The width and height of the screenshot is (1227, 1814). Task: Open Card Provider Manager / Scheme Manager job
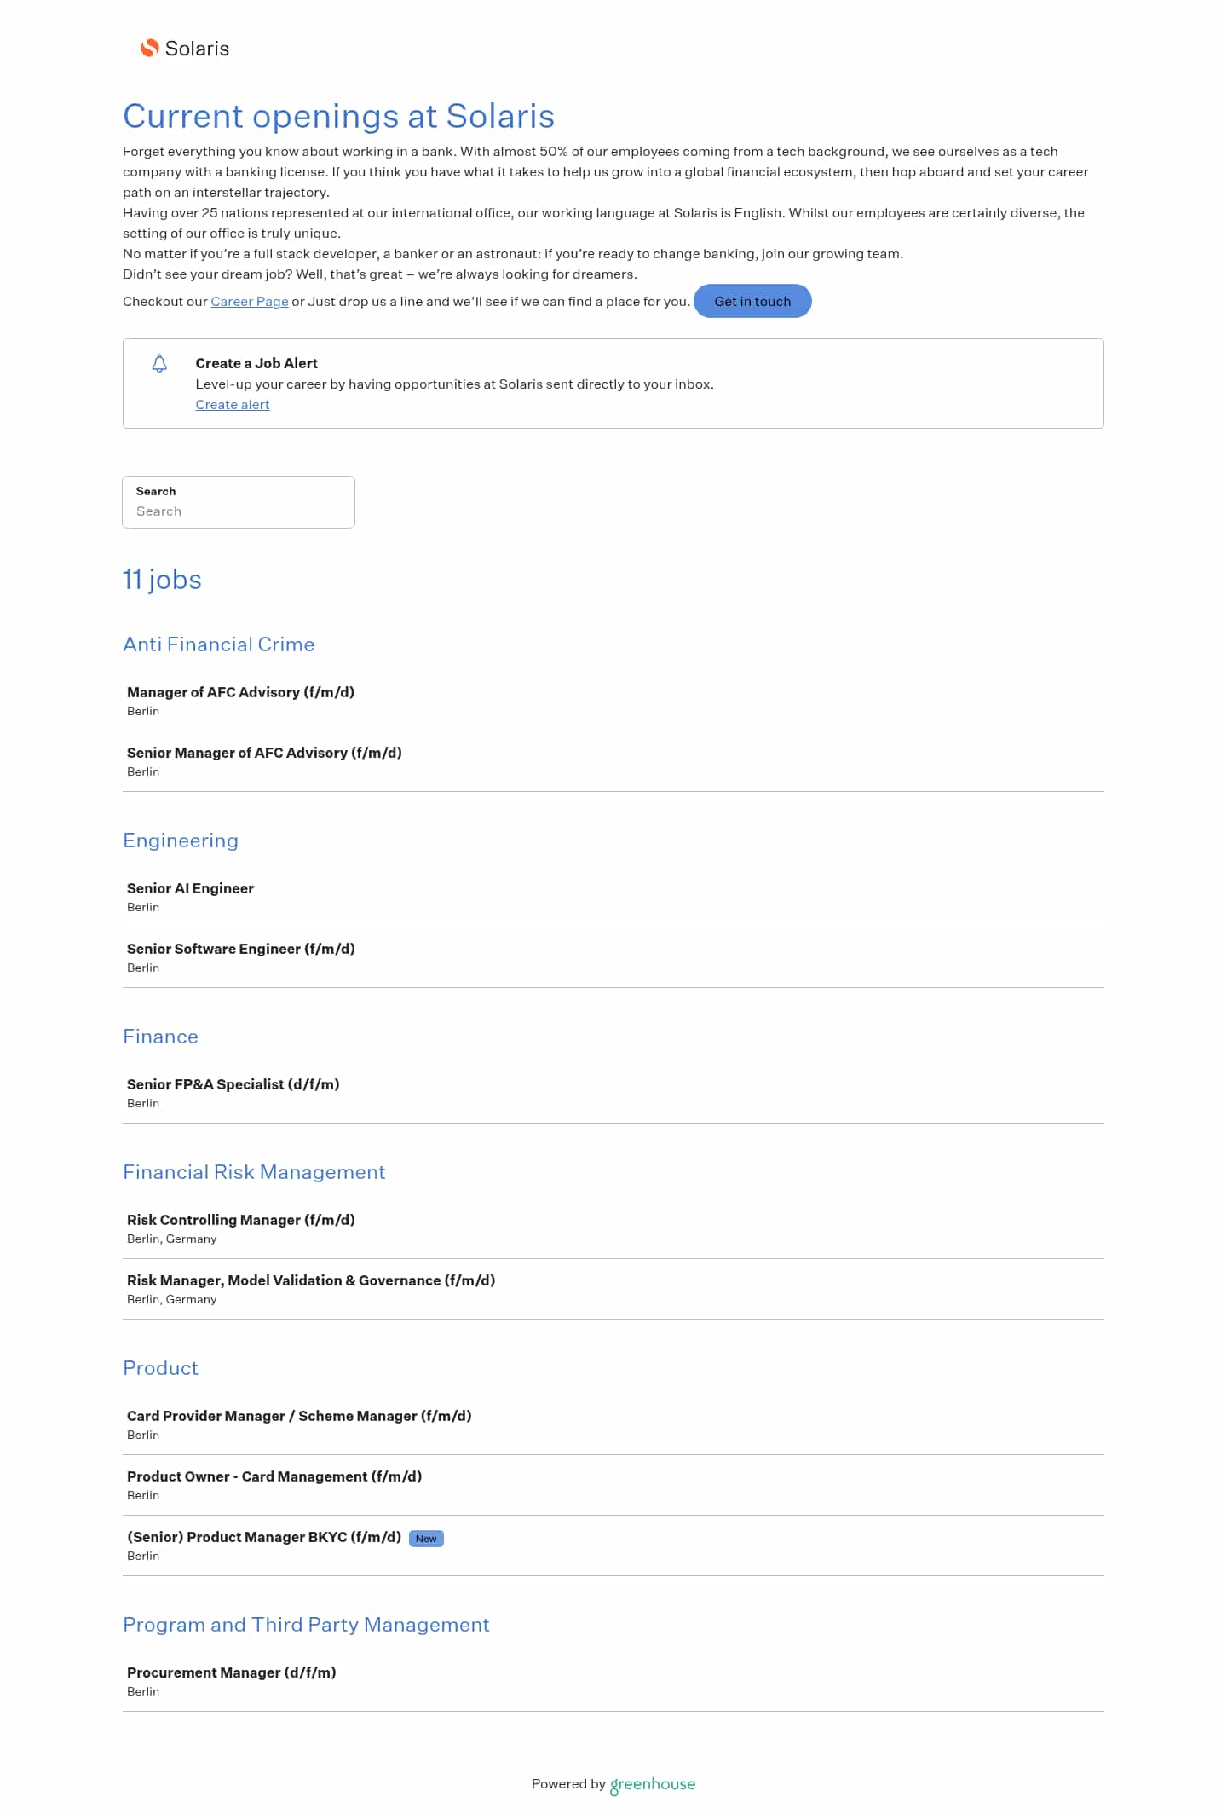[x=299, y=1416]
